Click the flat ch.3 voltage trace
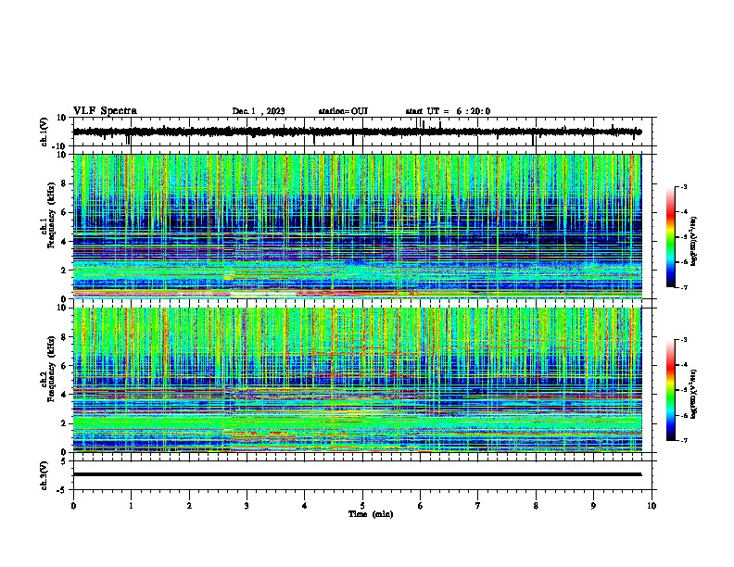Viewport: 734px width, 567px height. pos(357,474)
